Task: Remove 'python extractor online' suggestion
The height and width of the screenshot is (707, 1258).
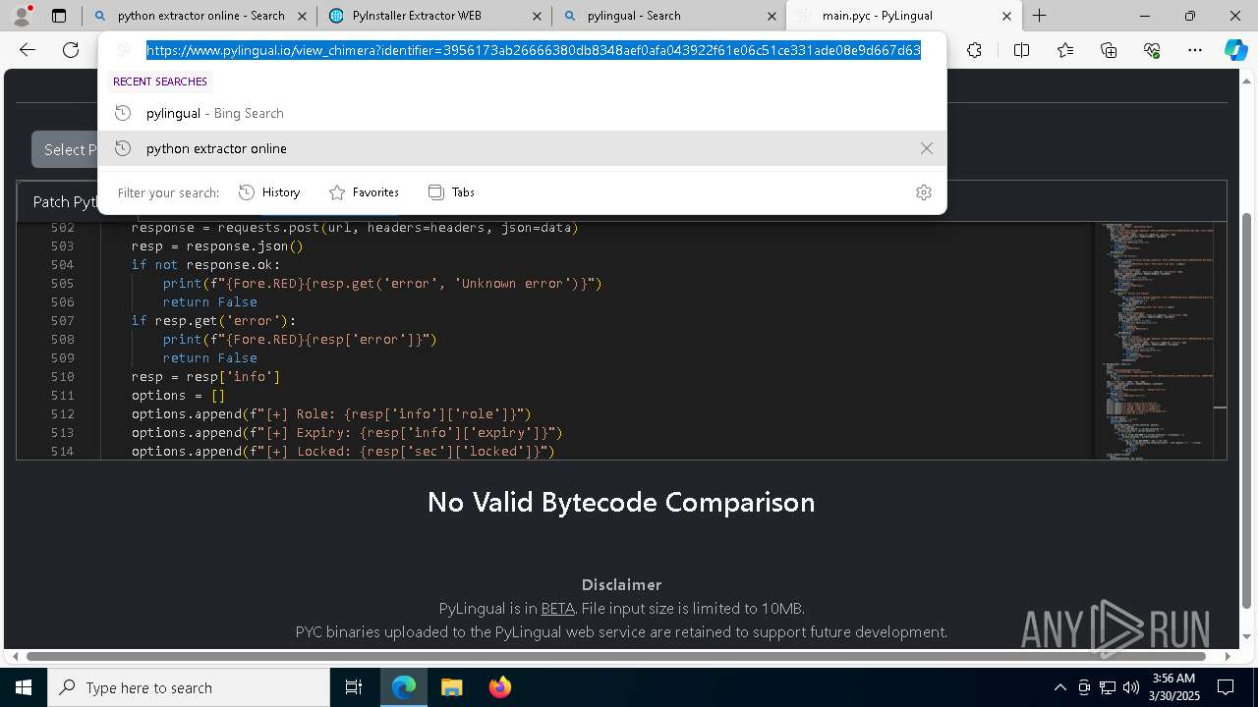Action: point(926,148)
